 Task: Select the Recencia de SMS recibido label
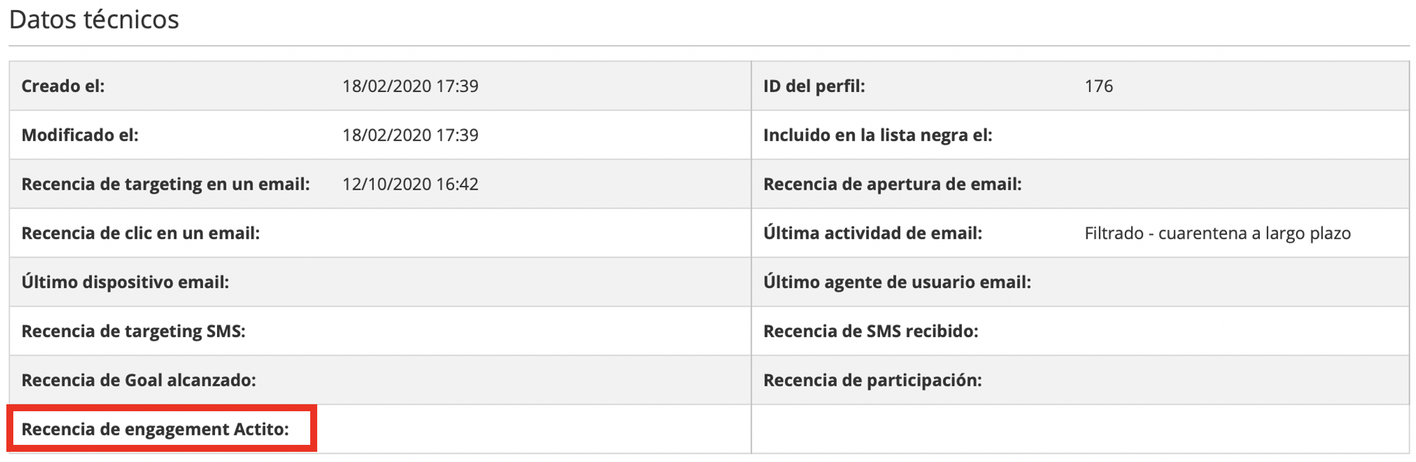coord(870,331)
